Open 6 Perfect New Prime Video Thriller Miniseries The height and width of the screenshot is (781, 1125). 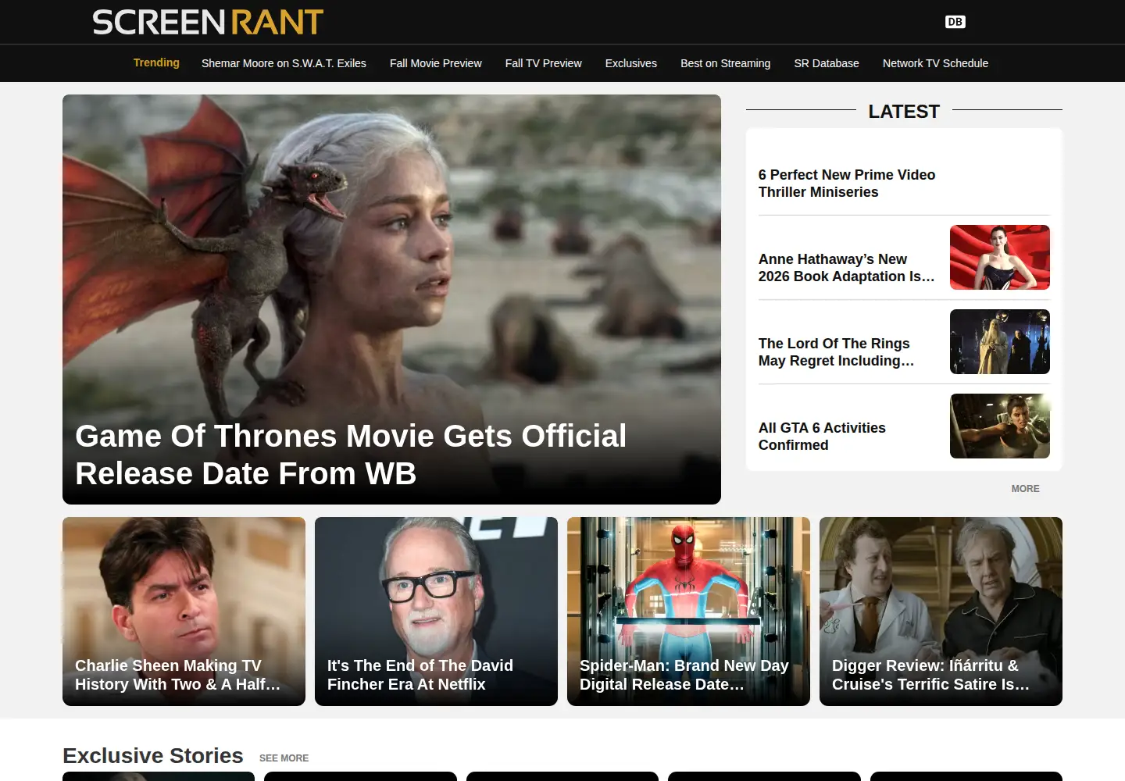click(847, 184)
